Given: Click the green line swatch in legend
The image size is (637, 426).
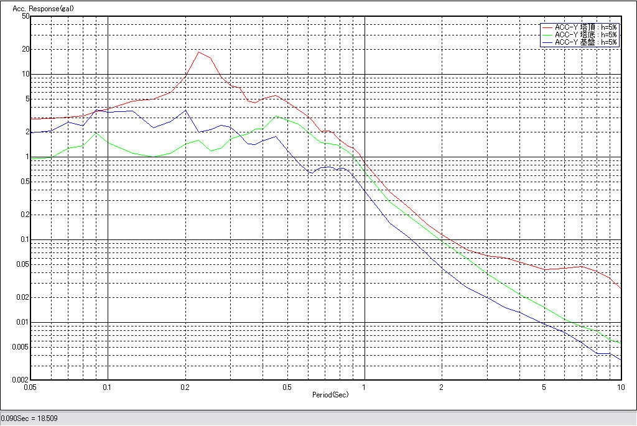Looking at the screenshot, I should click(x=547, y=35).
